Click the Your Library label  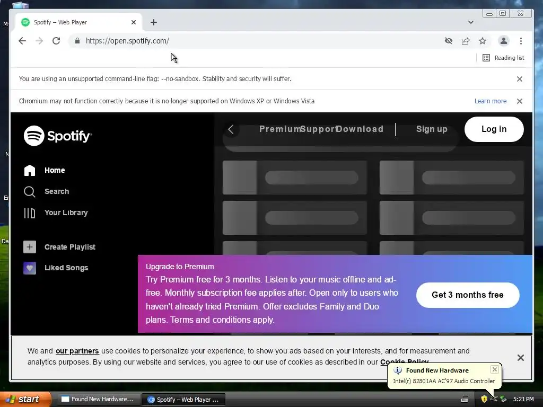point(66,213)
